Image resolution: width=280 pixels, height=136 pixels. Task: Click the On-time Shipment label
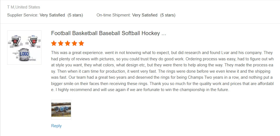pyautogui.click(x=113, y=15)
